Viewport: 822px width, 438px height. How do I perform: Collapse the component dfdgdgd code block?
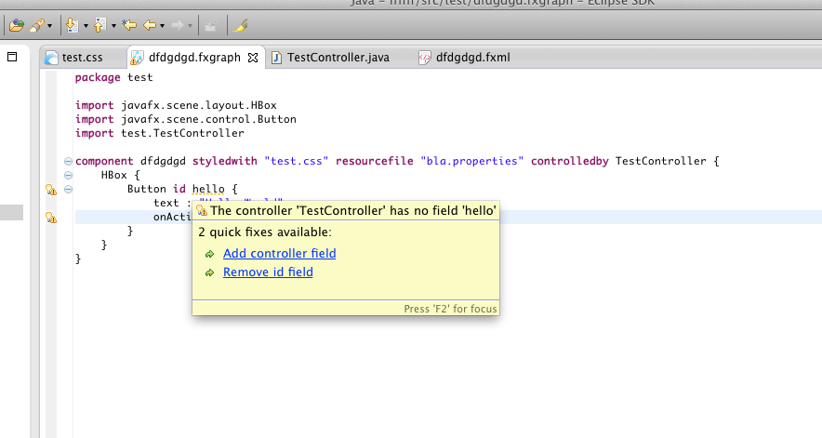68,161
